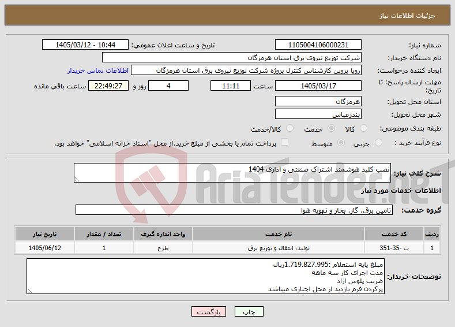Click the نام خدمت column header
455x327 pixels.
[x=279, y=234]
